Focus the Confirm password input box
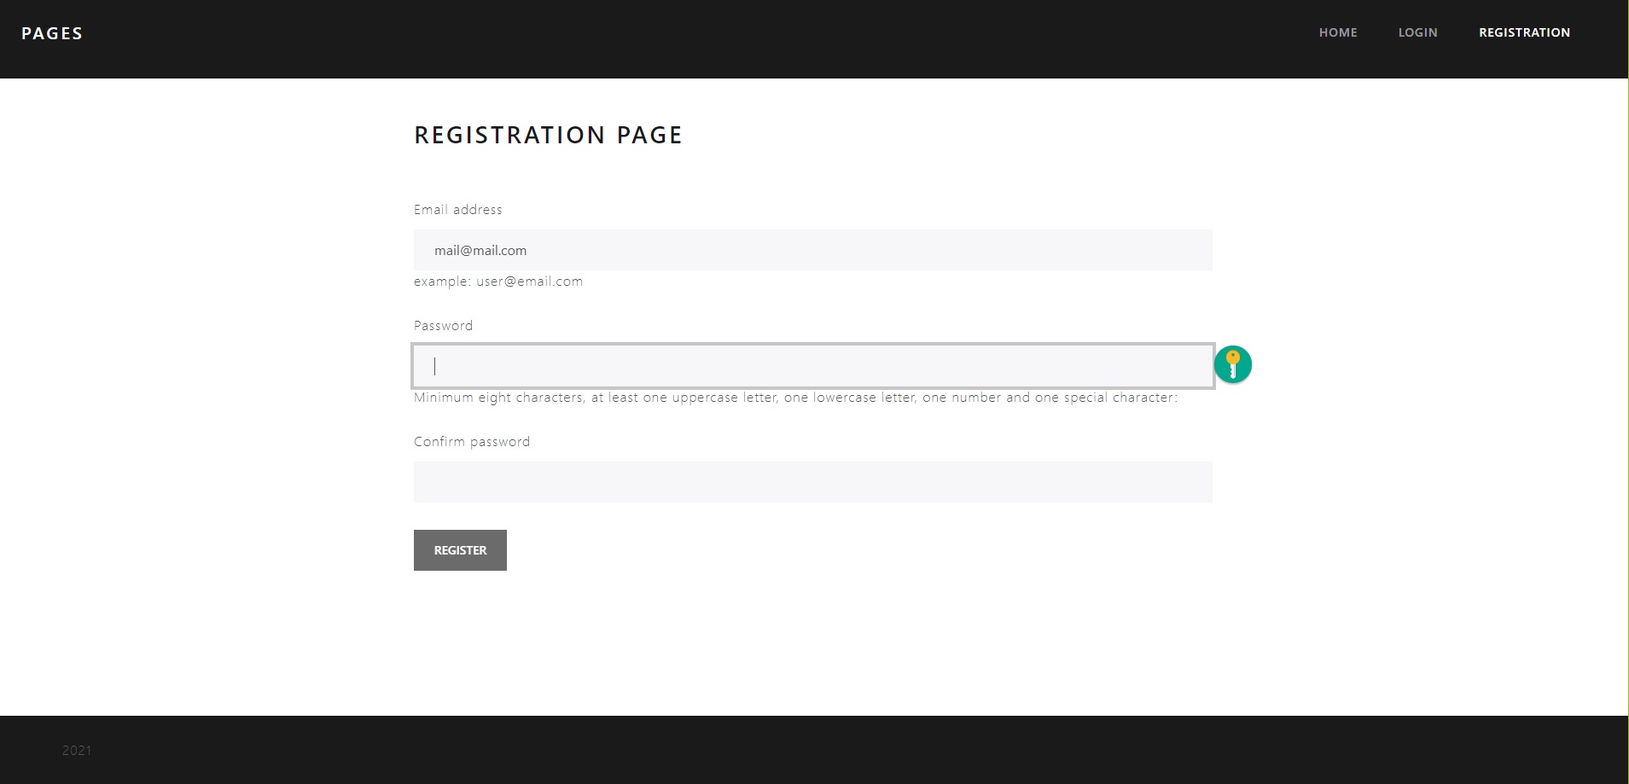 point(812,481)
